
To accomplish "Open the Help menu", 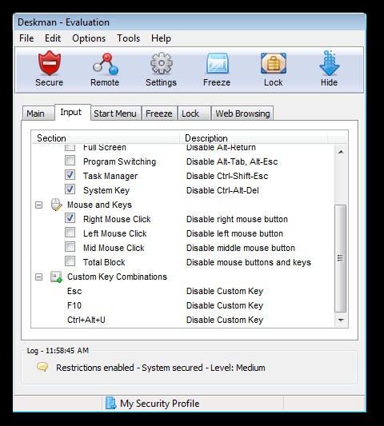I will (161, 38).
